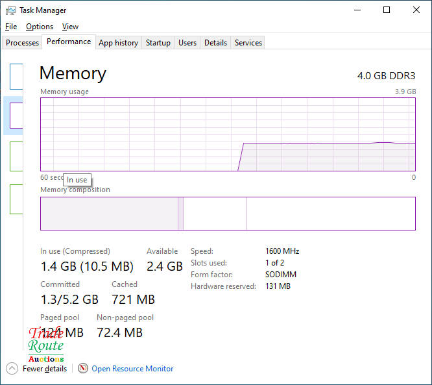Collapse view with the Fewer details chevron
Viewport: 432px width, 385px height.
tap(12, 368)
